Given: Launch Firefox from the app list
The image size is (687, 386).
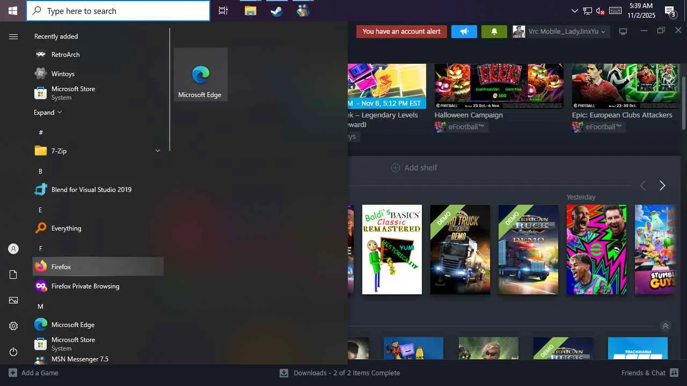Looking at the screenshot, I should (98, 267).
